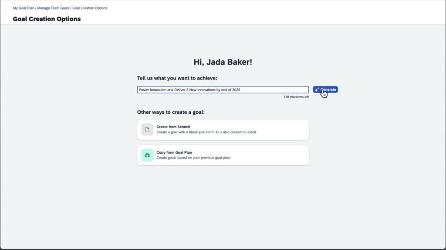Click Other ways to create a goal heading
Viewport: 446px width, 250px height.
171,112
